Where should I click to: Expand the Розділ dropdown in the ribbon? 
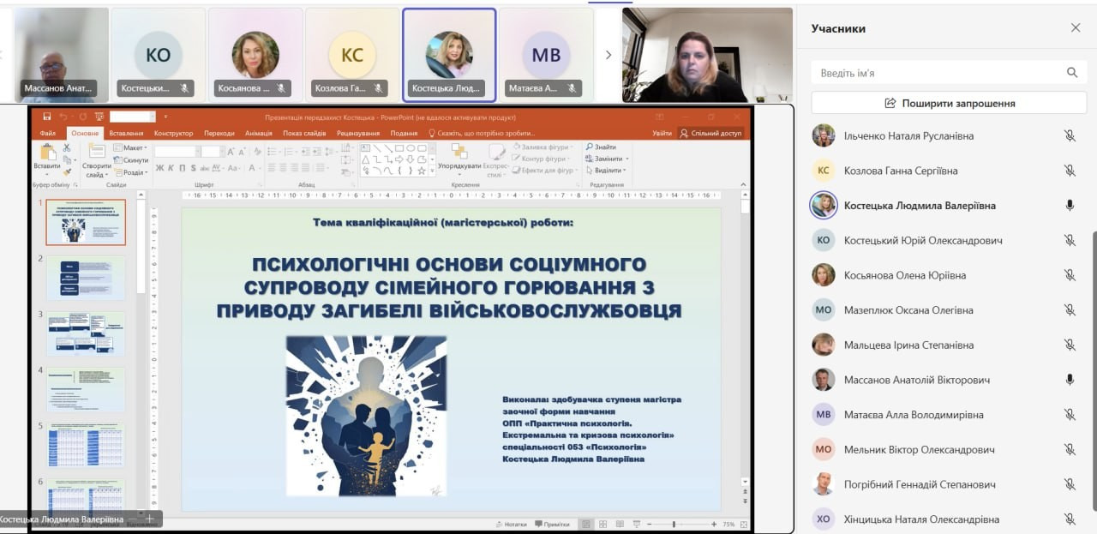[133, 172]
